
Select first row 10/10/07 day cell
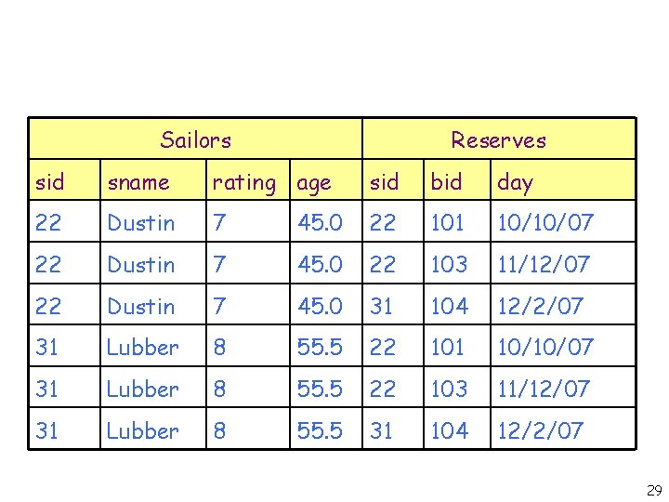(544, 223)
